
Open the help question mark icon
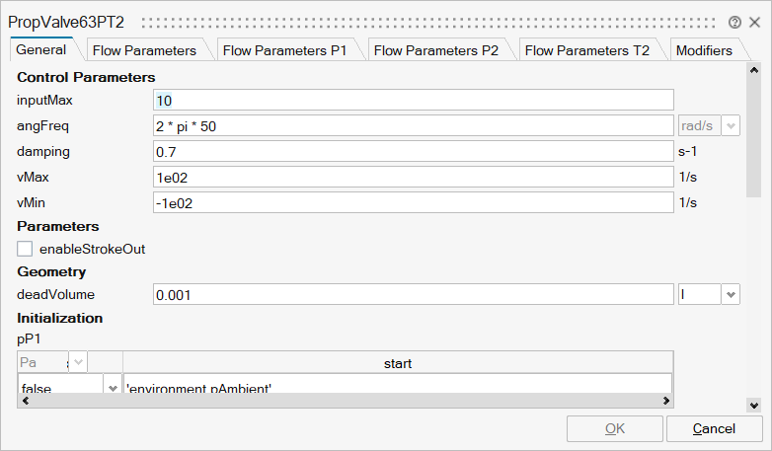(734, 22)
